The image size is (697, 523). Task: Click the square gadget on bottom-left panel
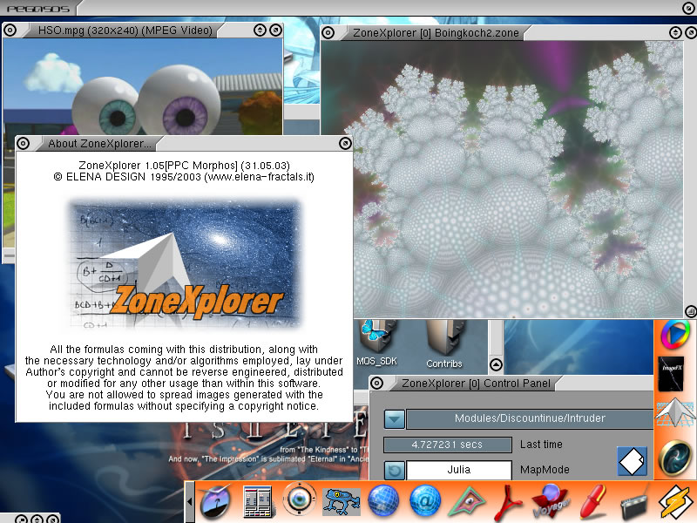point(21,519)
